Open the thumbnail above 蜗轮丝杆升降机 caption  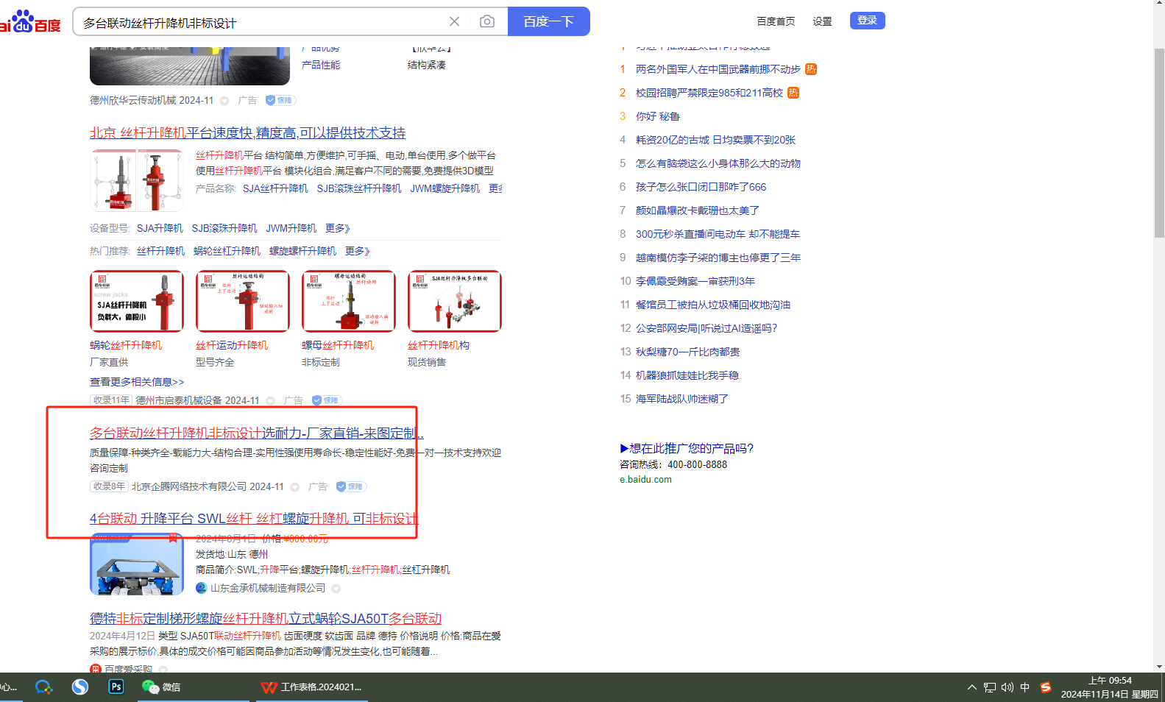click(x=137, y=302)
